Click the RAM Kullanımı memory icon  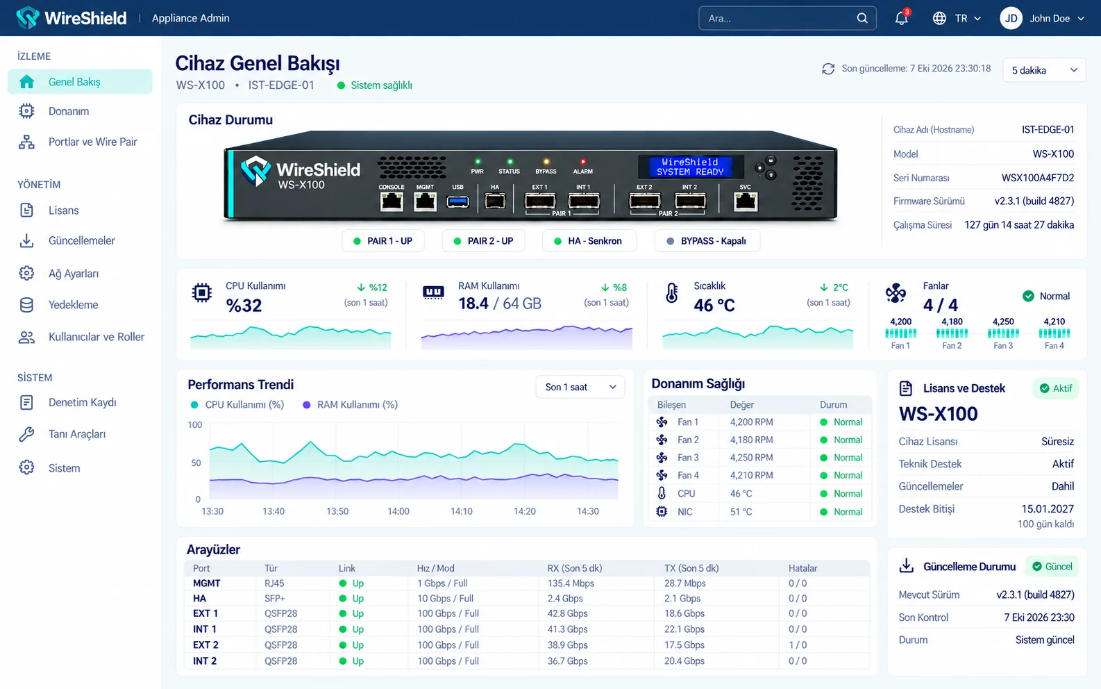click(x=433, y=292)
